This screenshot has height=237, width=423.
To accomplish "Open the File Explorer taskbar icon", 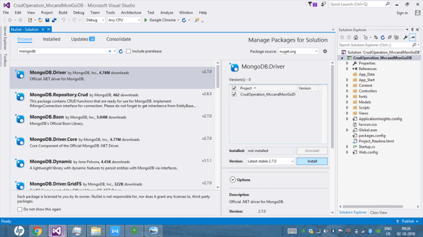I will pos(96,231).
